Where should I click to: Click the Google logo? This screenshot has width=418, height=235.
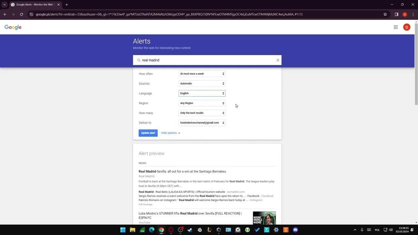pos(13,27)
